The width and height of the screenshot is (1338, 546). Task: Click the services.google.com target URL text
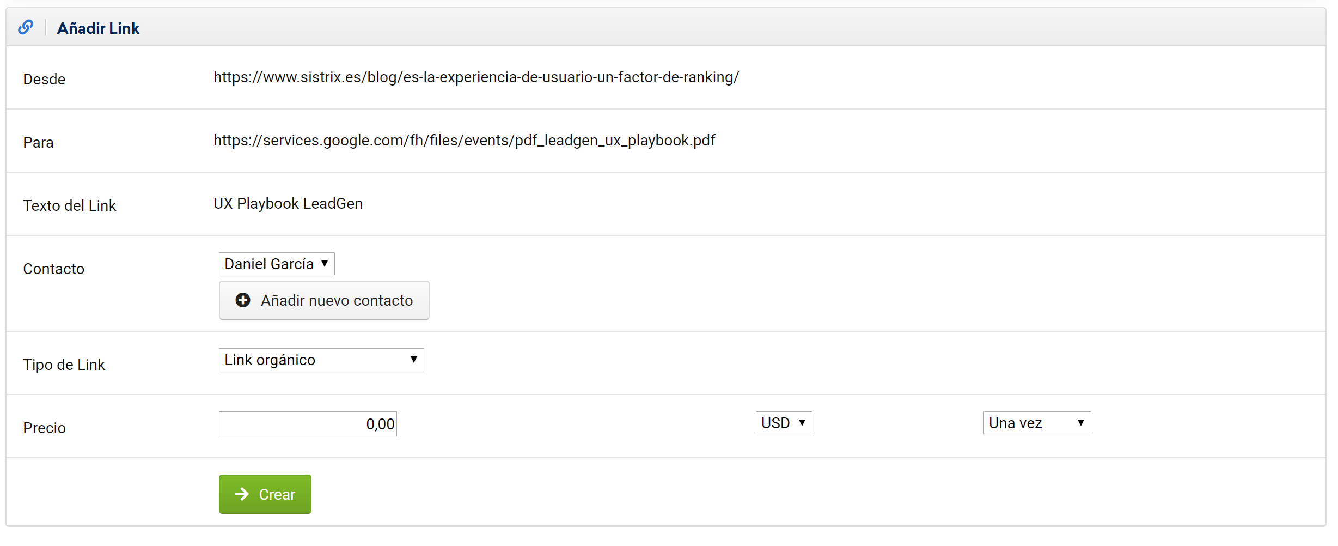[x=464, y=141]
